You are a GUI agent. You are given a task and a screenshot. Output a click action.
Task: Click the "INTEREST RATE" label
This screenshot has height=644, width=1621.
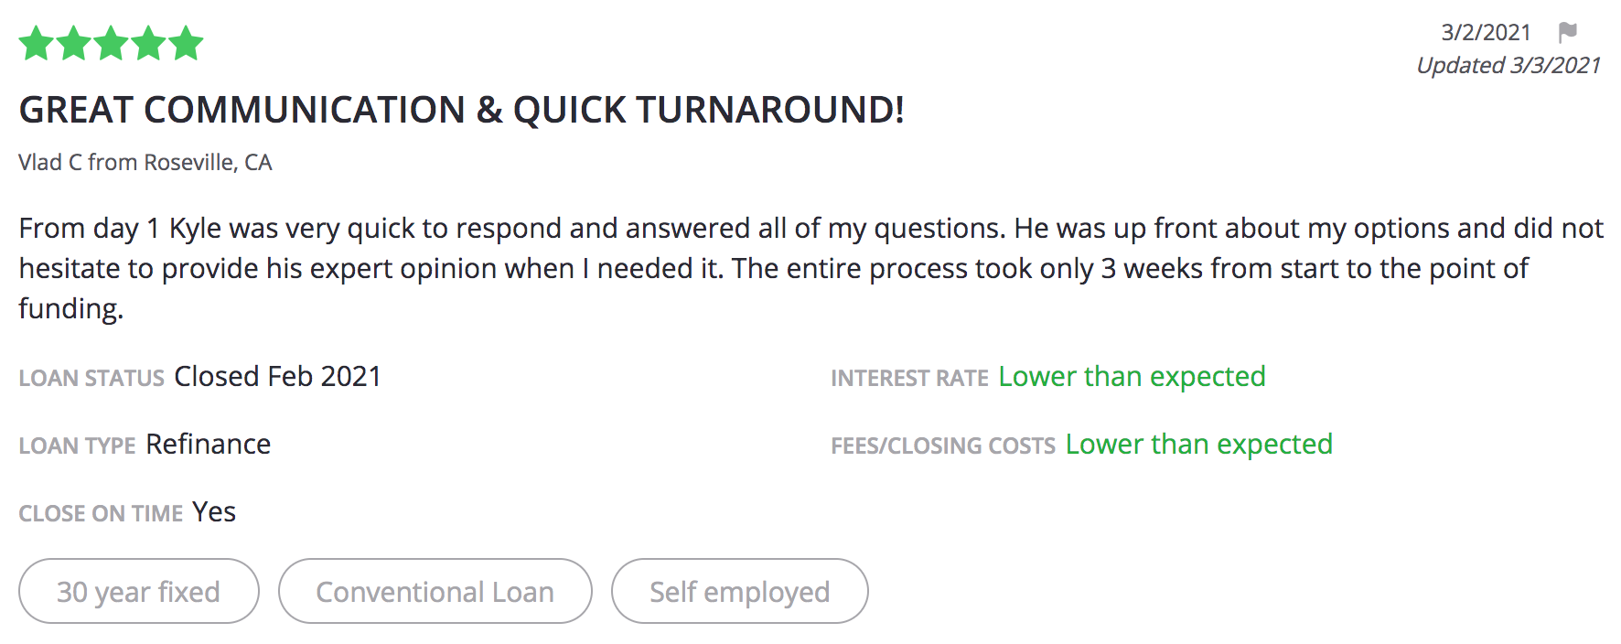click(909, 378)
